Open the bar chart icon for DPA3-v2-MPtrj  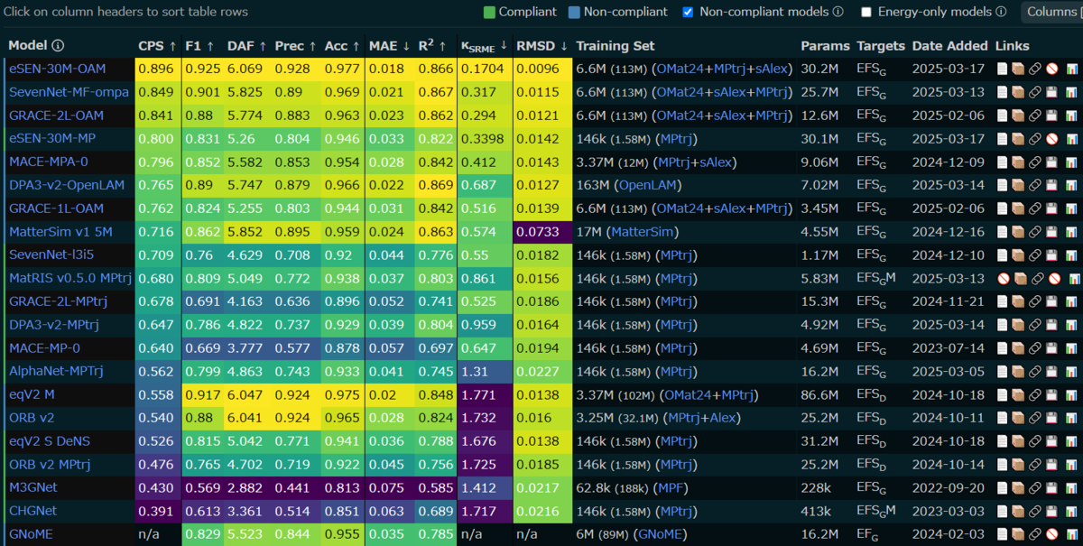pyautogui.click(x=1071, y=324)
